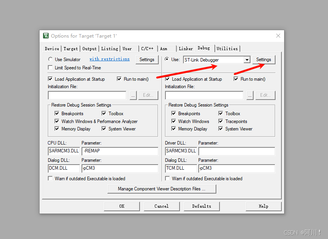Toggle debugger Toolbox checkbox
328x239 pixels.
pos(221,113)
